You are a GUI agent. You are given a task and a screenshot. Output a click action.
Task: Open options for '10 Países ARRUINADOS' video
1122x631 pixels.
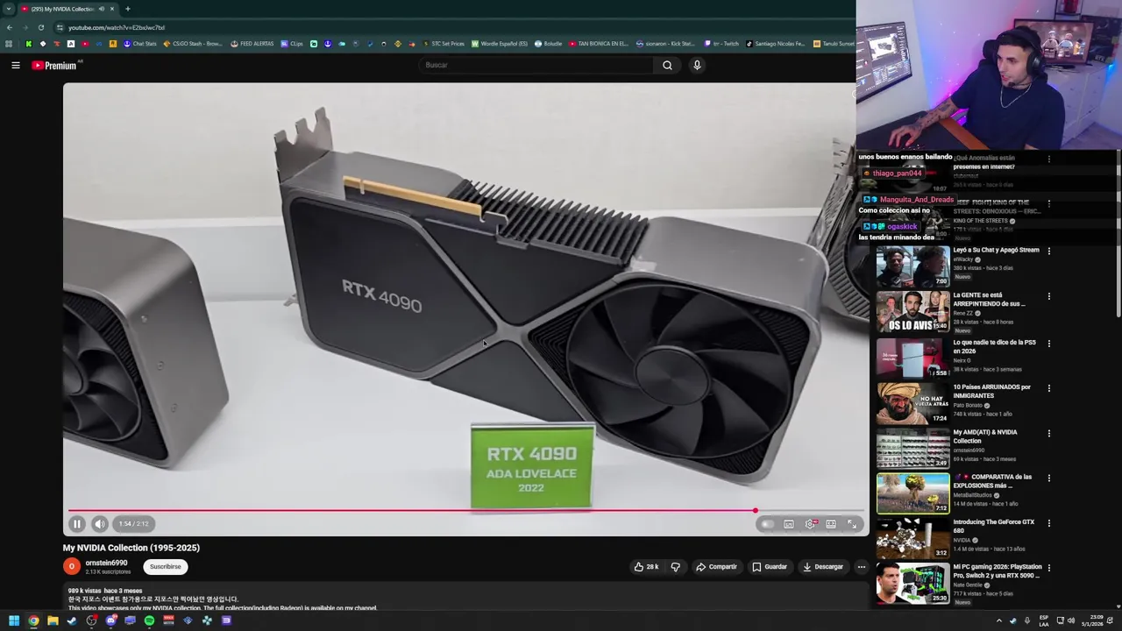pyautogui.click(x=1048, y=387)
